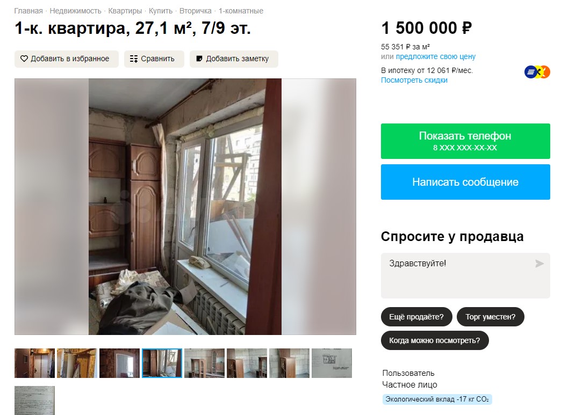Viewport: 561px width, 415px height.
Task: Select Когда можно посмотреть? quick question
Action: point(435,340)
